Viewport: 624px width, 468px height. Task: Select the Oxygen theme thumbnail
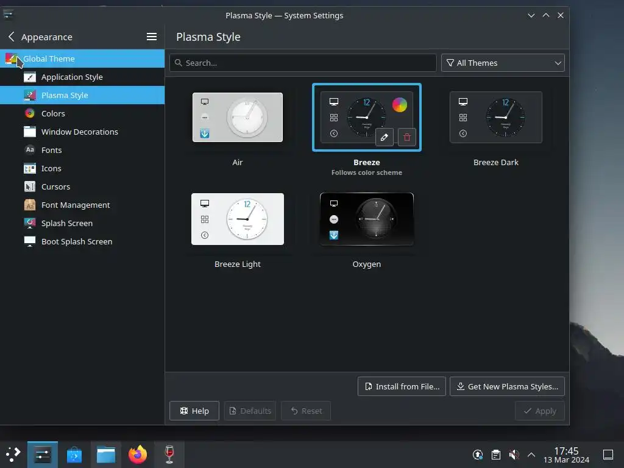(366, 219)
